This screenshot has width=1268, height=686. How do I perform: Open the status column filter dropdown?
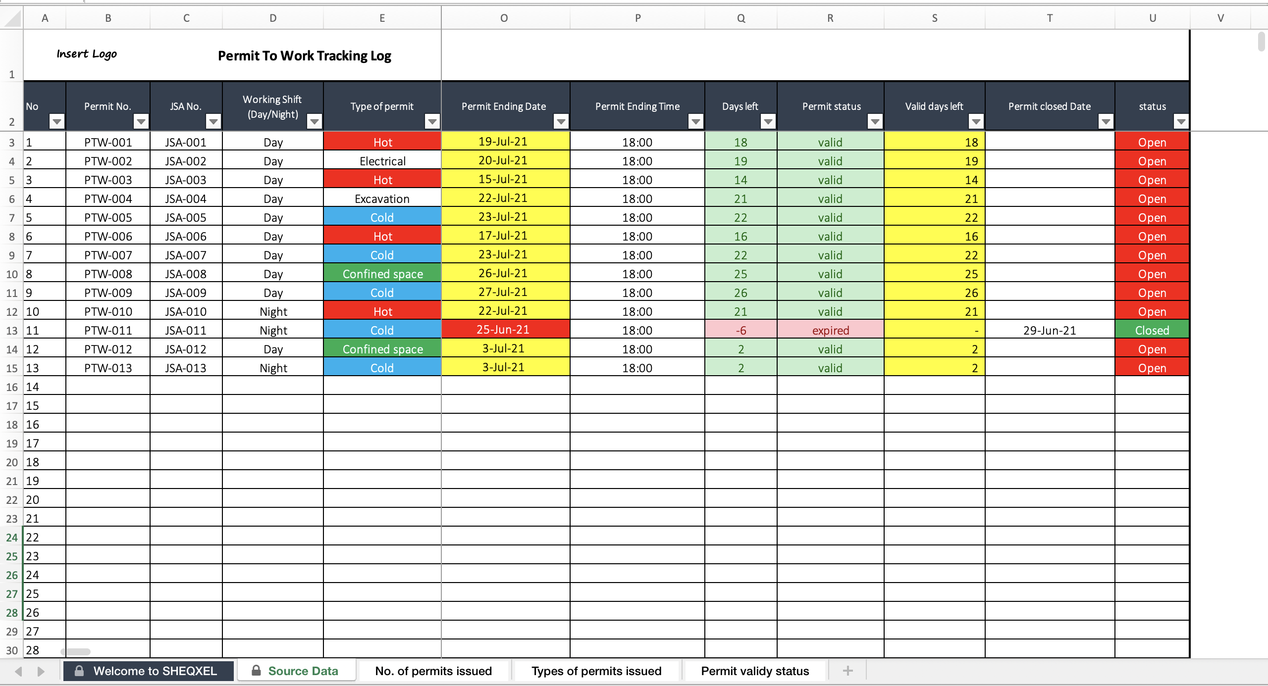pyautogui.click(x=1181, y=121)
